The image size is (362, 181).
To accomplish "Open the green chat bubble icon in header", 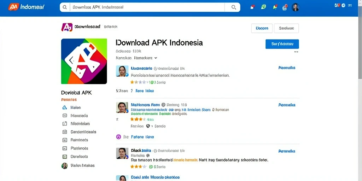I will coord(263,7).
